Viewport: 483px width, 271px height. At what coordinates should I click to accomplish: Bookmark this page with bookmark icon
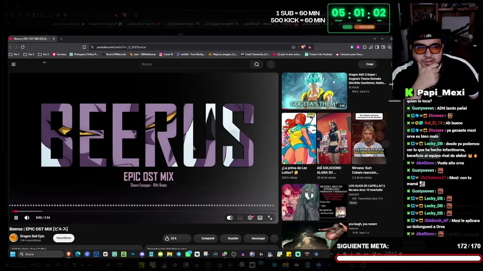tap(84, 47)
